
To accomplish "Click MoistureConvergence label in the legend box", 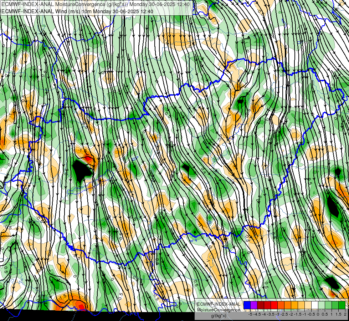I will tap(219, 310).
